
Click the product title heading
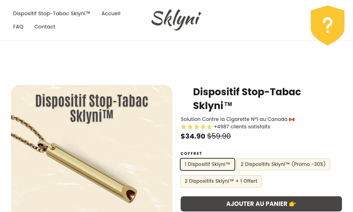[x=247, y=99]
